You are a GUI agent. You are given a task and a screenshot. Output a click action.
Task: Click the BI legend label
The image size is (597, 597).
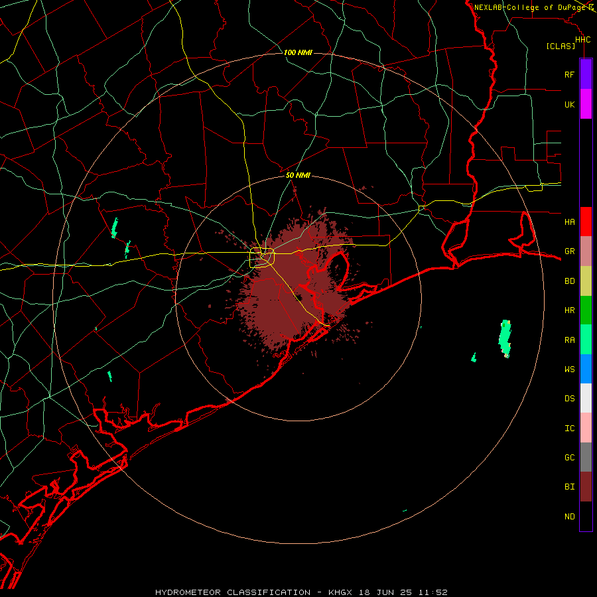(569, 487)
